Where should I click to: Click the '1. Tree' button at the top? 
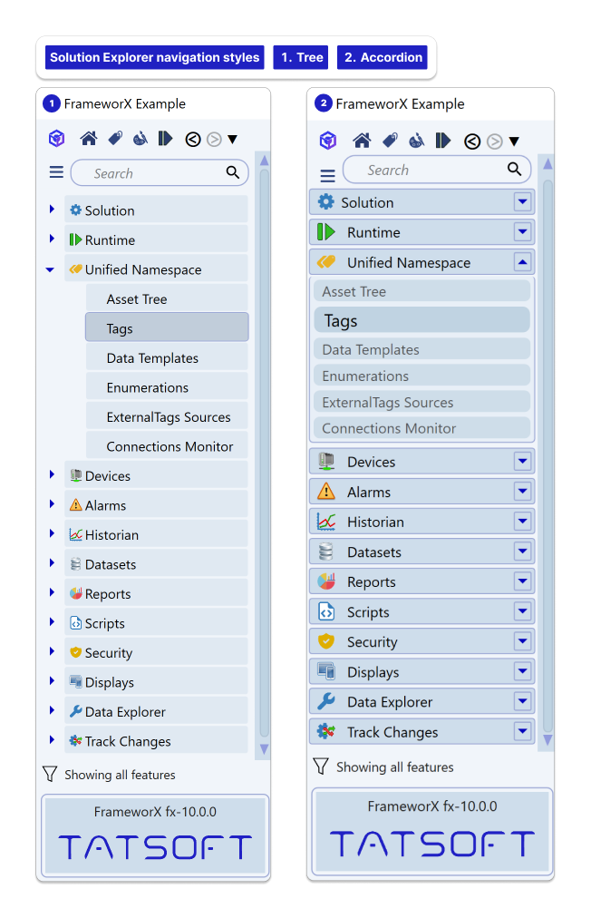coord(301,57)
